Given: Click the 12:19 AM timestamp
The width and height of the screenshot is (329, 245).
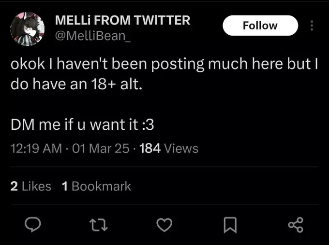Looking at the screenshot, I should (x=36, y=149).
